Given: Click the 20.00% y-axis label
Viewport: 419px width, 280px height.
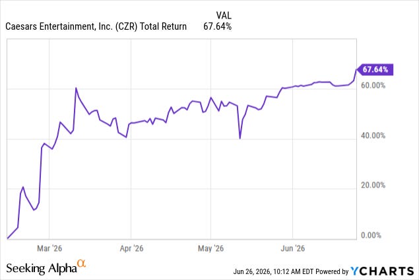Looking at the screenshot, I should (373, 186).
